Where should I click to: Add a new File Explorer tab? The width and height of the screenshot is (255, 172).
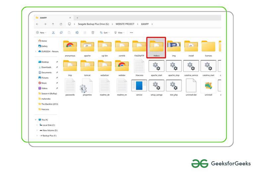tap(77, 18)
